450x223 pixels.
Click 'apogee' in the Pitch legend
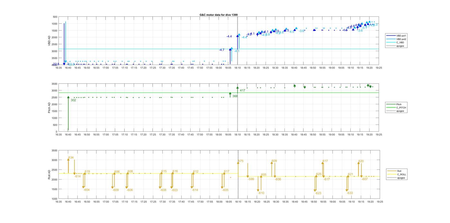tap(400, 111)
